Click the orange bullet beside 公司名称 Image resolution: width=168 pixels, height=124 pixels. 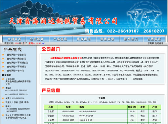(x=3, y=79)
